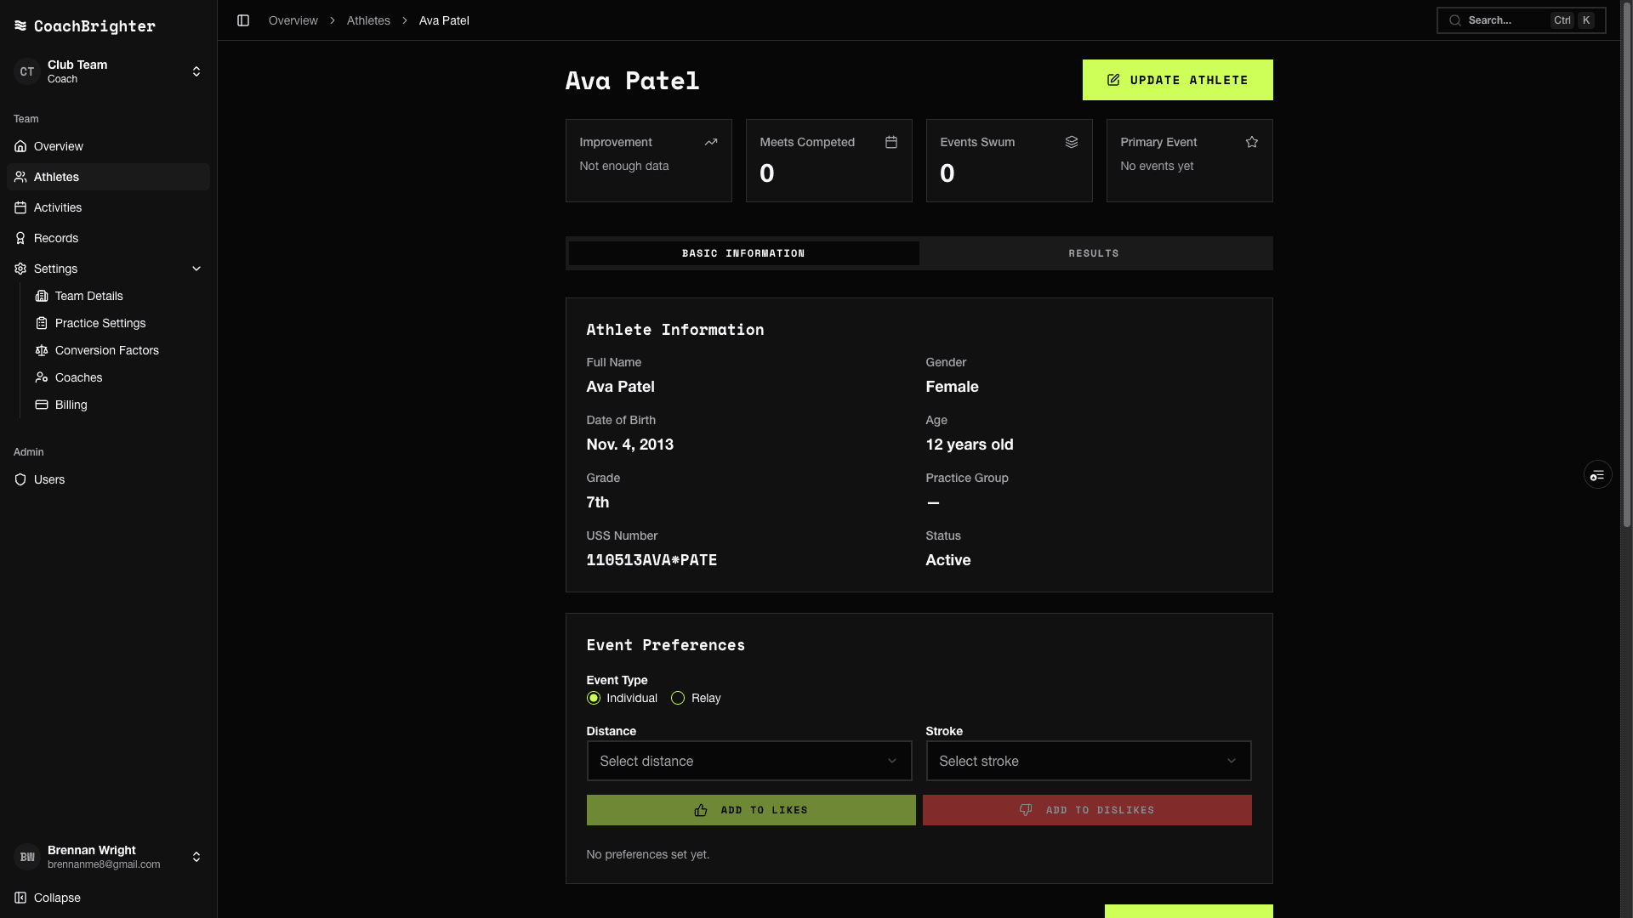Click Add to Likes button
Viewport: 1633px width, 918px height.
[751, 810]
